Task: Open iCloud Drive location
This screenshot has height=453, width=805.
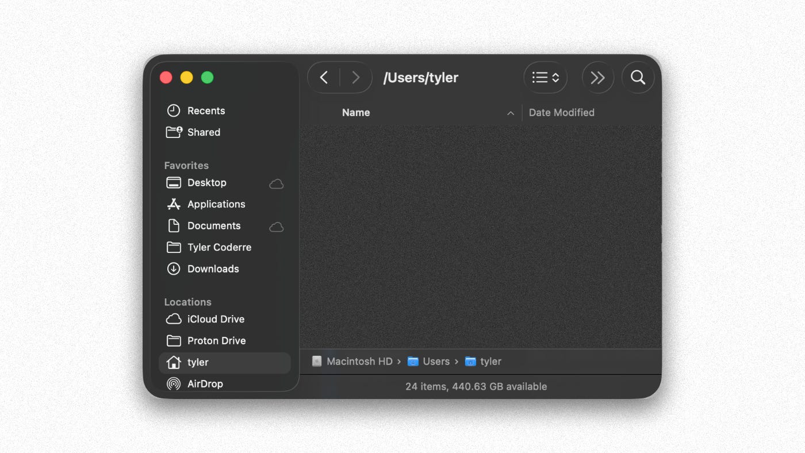Action: (216, 319)
